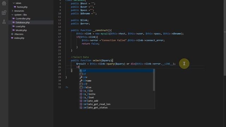Open the .htaccess file
This screenshot has width=226, height=127.
[19, 34]
